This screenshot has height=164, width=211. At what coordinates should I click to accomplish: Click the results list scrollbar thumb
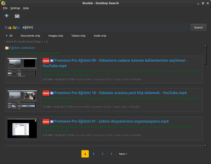[x=205, y=56]
